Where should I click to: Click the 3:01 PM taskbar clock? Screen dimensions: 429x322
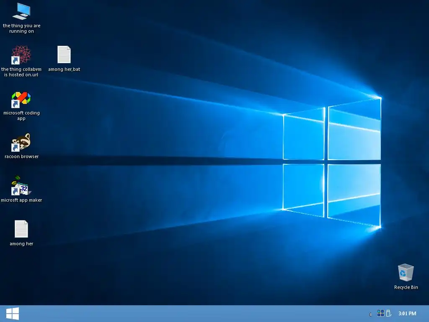pyautogui.click(x=407, y=314)
